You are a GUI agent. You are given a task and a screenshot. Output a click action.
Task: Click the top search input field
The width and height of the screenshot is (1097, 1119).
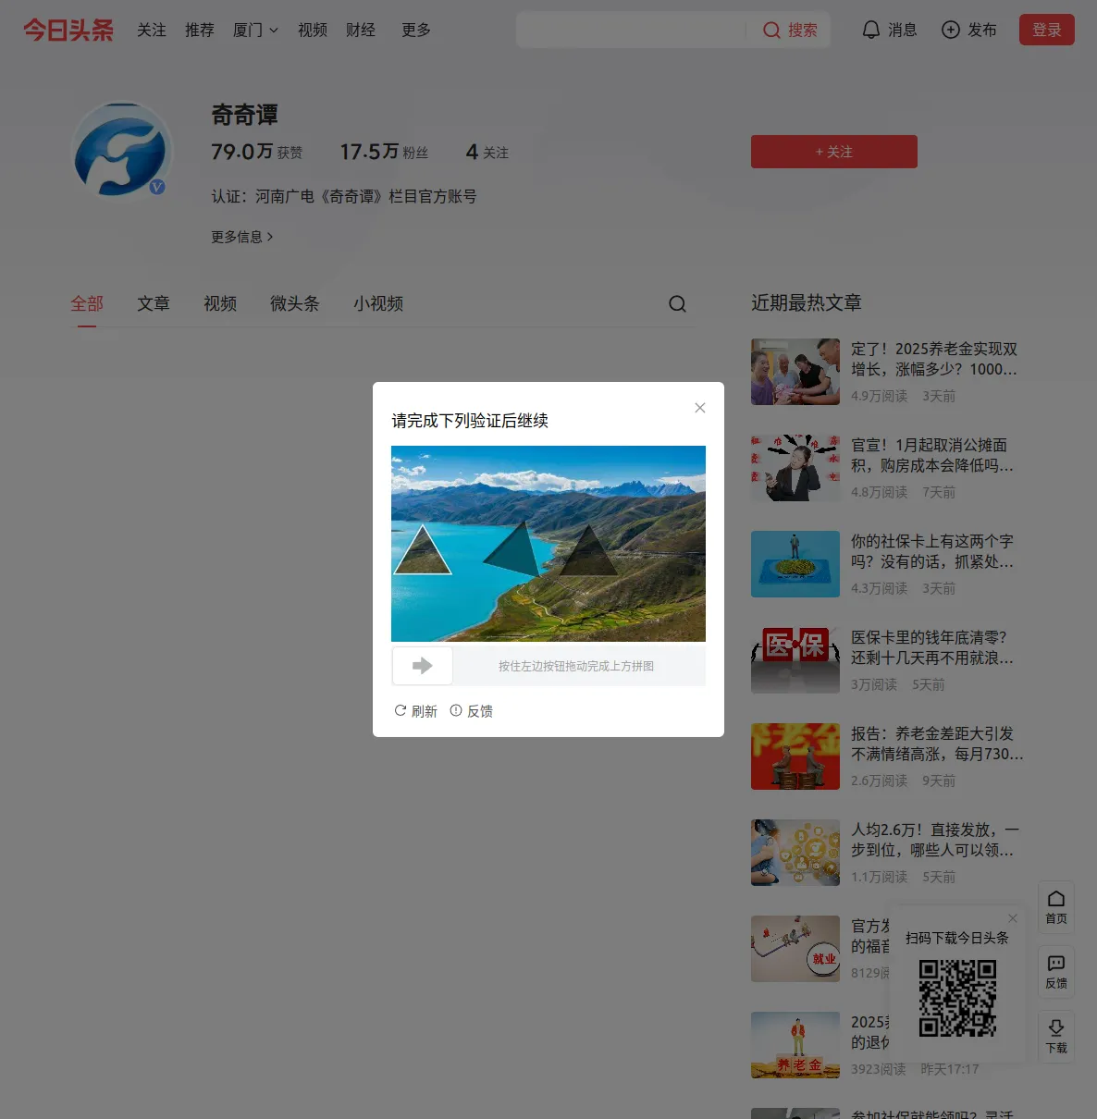[631, 30]
